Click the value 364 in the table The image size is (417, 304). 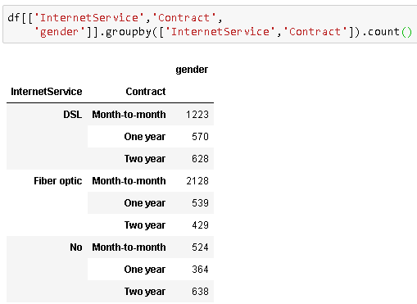200,270
